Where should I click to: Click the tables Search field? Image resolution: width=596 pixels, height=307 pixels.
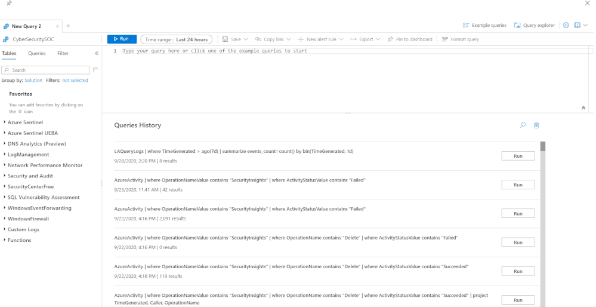click(x=45, y=70)
